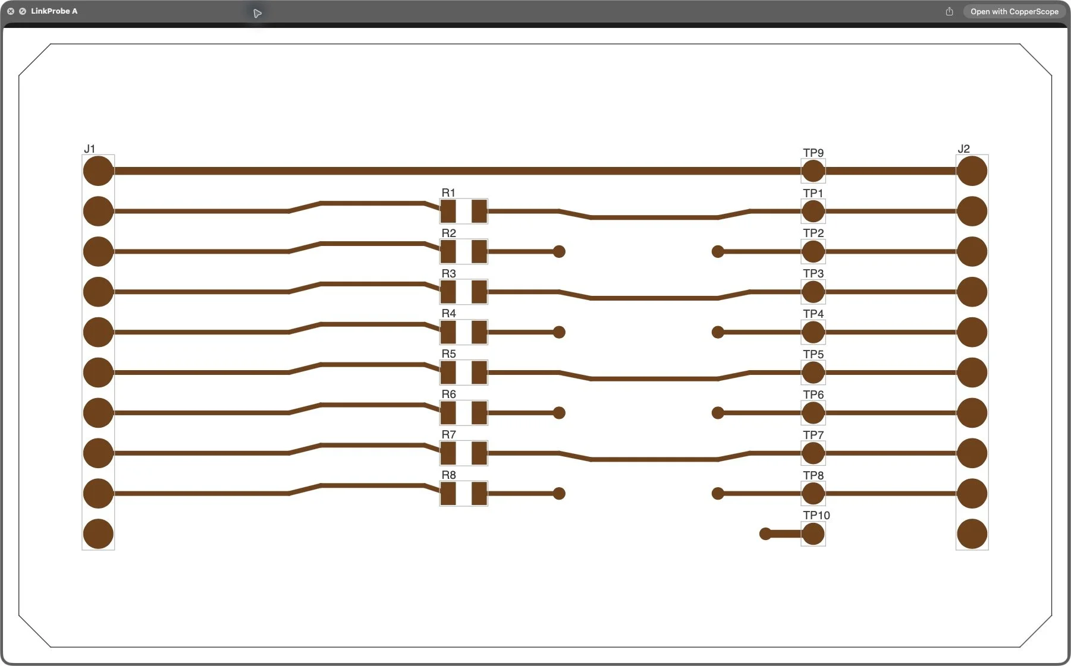Open the share menu icon

click(x=949, y=11)
